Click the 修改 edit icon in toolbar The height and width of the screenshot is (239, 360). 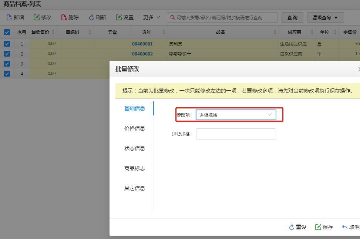coord(37,17)
